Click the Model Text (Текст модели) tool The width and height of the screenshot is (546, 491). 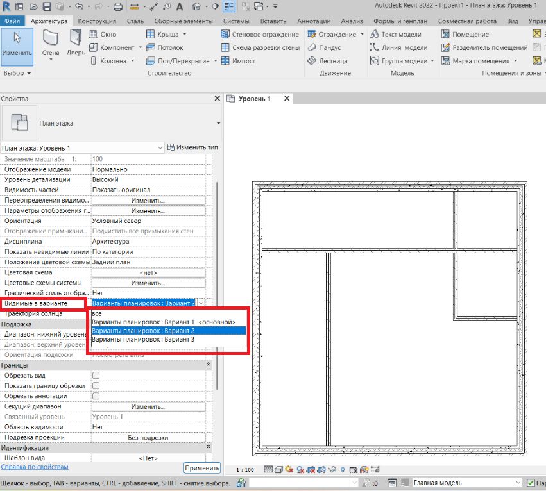tap(395, 34)
